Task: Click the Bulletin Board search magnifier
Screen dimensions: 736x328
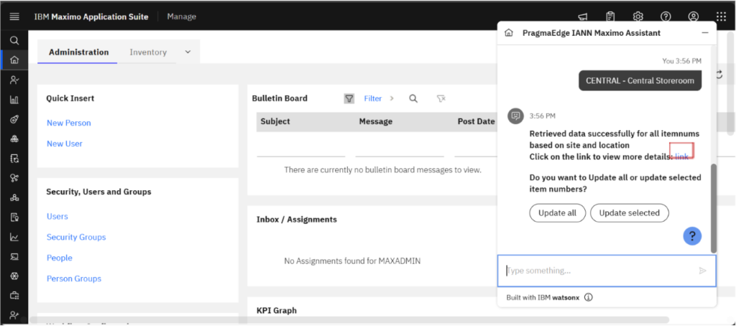Action: (413, 98)
